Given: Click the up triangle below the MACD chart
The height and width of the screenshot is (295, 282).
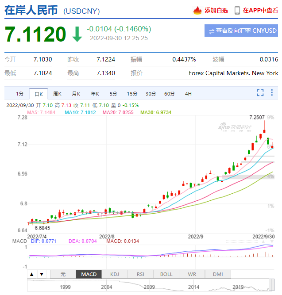Looking at the screenshot, I should (x=31, y=274).
